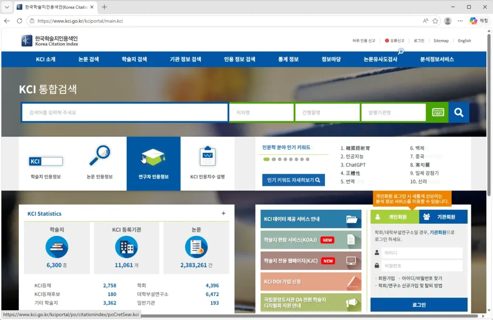Click the 오류신고 red alert link

(x=395, y=40)
